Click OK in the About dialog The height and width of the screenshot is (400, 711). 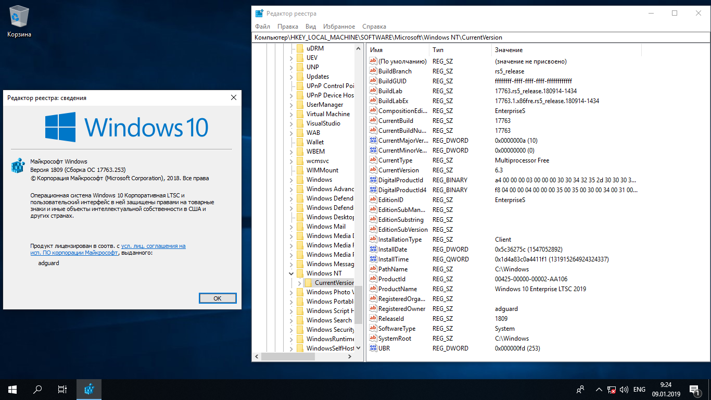click(218, 298)
